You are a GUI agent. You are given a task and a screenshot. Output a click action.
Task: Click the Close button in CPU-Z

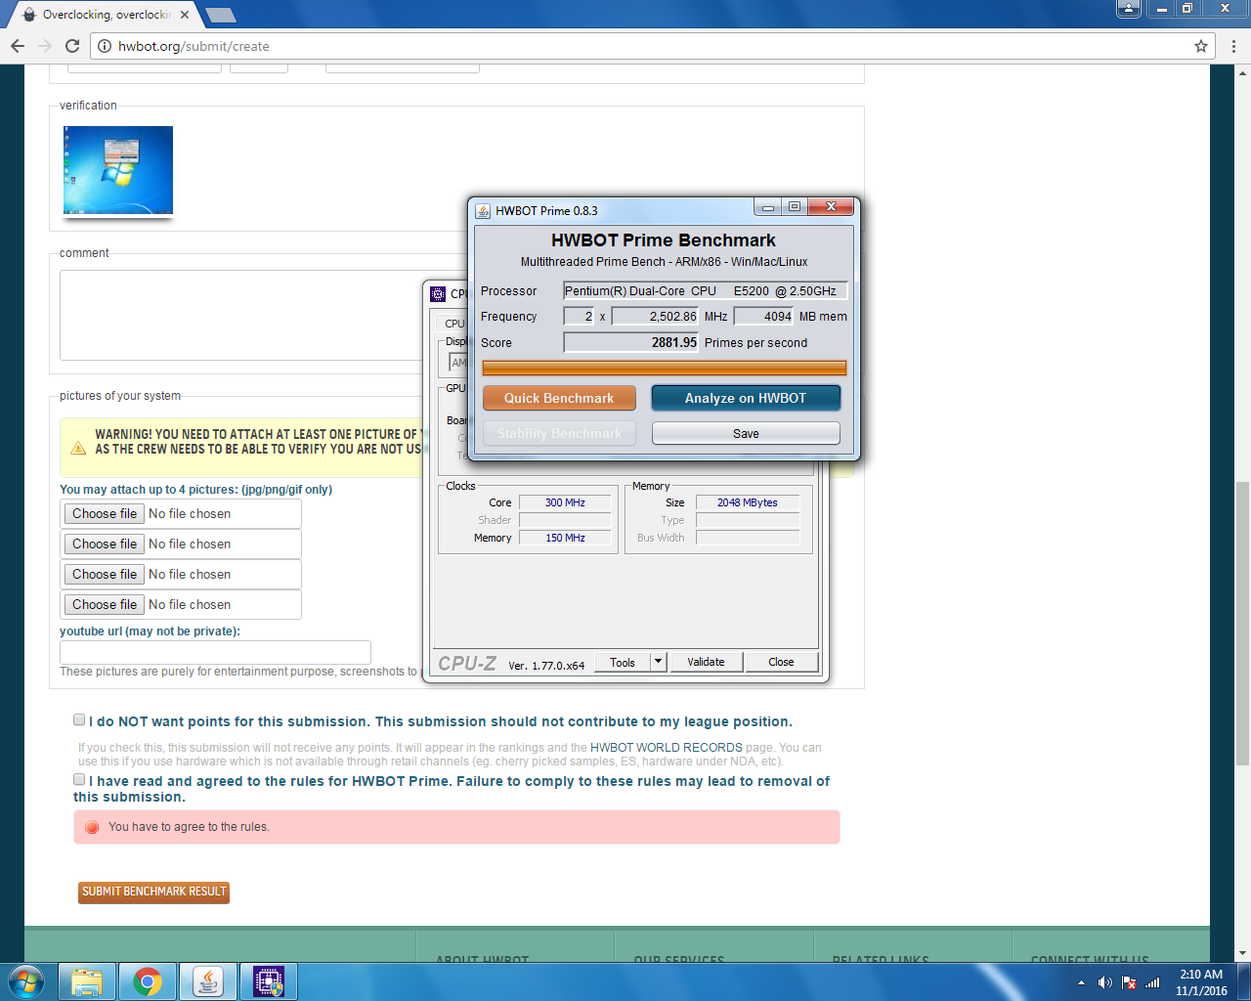(x=781, y=662)
